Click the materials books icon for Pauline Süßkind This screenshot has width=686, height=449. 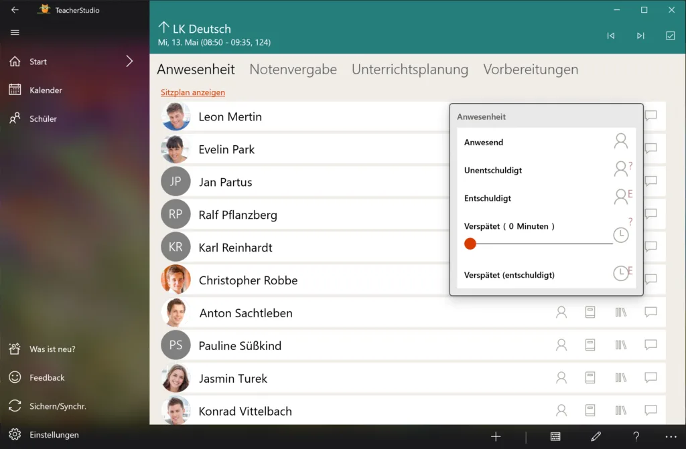[621, 345]
